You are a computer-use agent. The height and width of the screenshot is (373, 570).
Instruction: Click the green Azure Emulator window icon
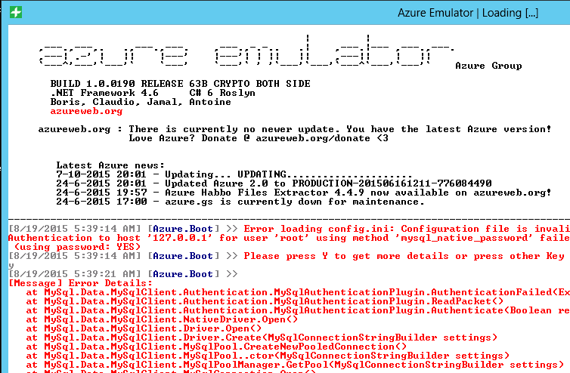(x=16, y=12)
